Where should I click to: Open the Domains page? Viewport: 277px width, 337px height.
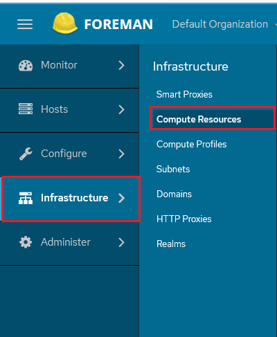pos(174,194)
